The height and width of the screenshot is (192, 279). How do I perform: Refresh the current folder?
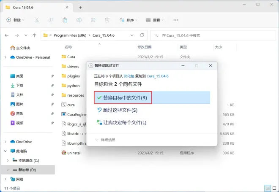click(x=142, y=35)
